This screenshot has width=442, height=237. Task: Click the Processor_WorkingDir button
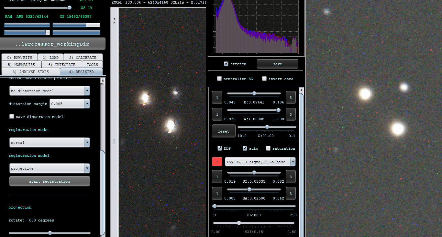click(x=52, y=44)
